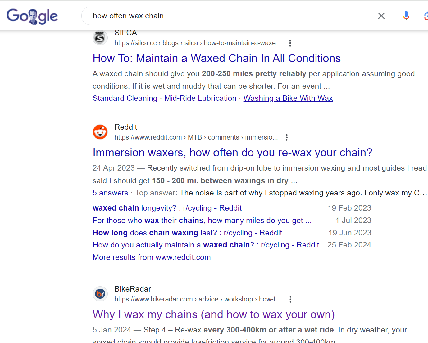Go to the 'Standard Cleaning' sitelink
This screenshot has height=343, width=428.
point(125,98)
